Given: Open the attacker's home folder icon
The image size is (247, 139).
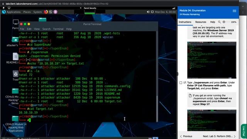Looking at the screenshot, I should pyautogui.click(x=15, y=39).
